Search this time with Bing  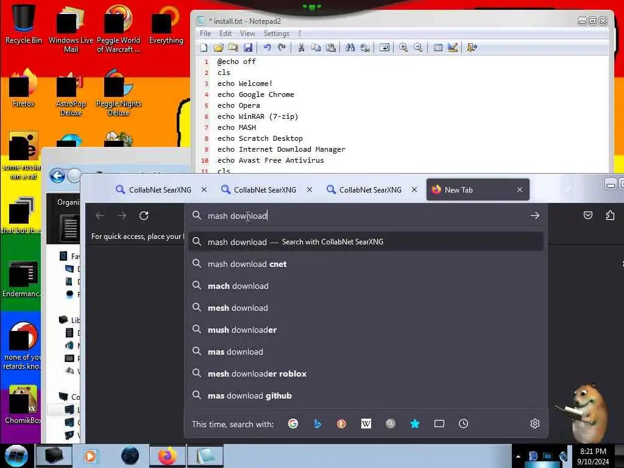point(317,424)
